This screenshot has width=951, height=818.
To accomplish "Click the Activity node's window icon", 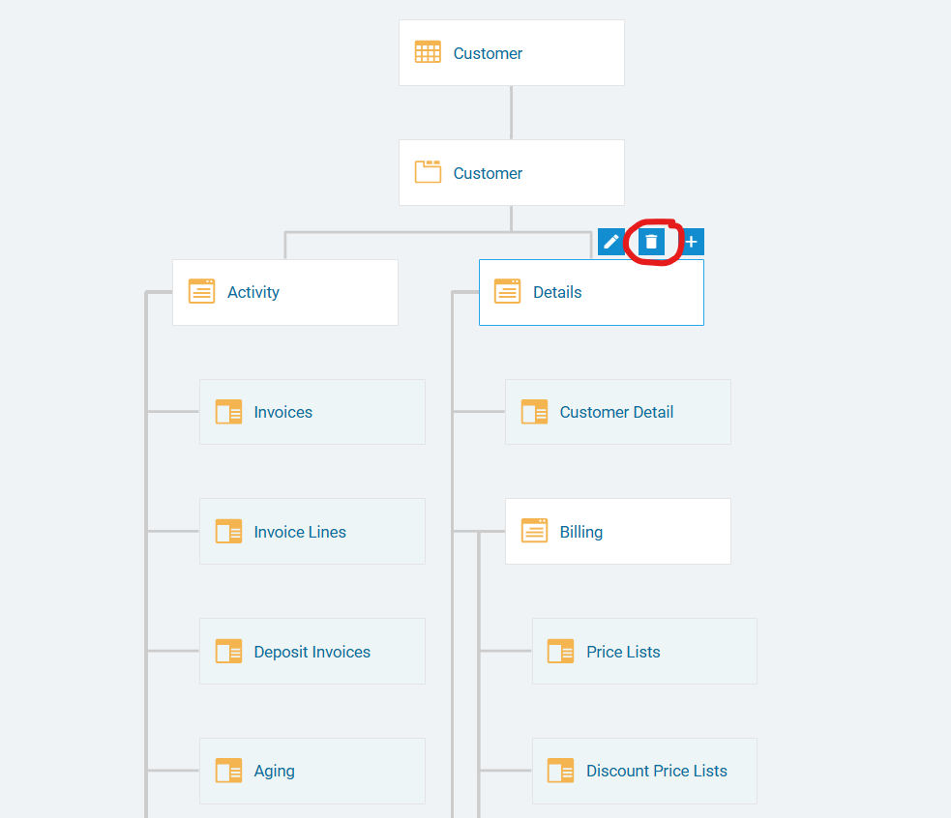I will pos(201,291).
